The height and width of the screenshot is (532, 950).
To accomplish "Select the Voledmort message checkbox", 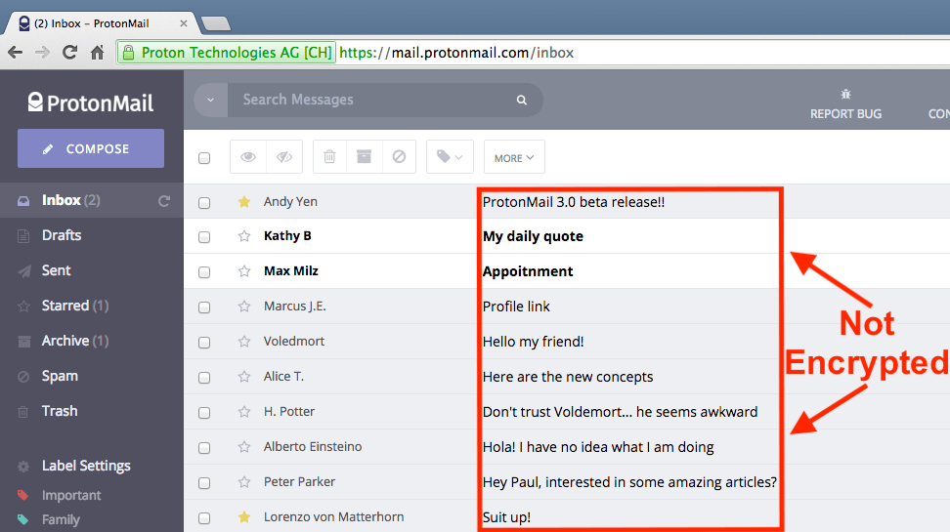I will point(204,343).
